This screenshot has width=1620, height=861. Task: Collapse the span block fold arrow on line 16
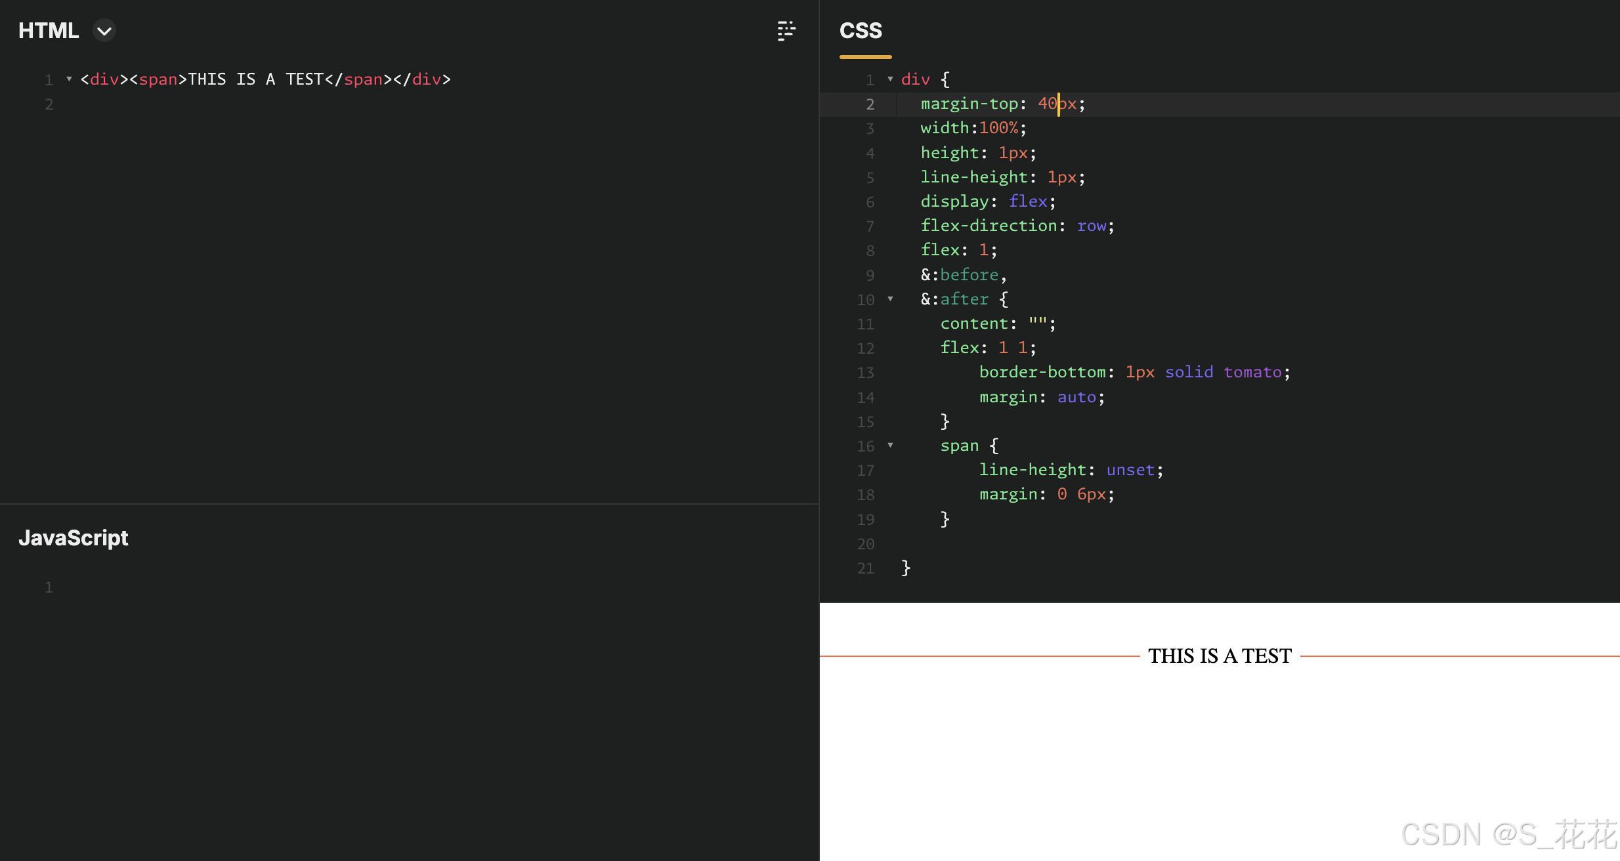[x=890, y=446]
